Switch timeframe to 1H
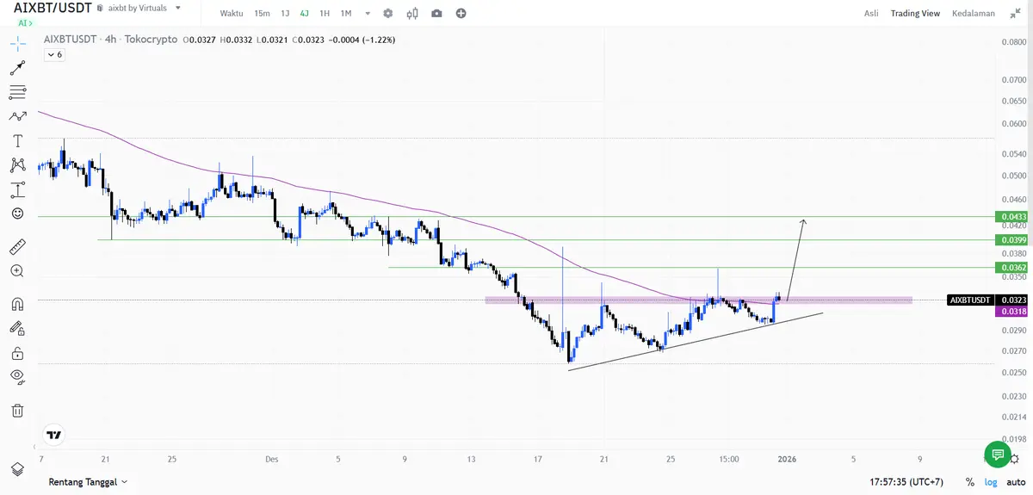This screenshot has height=495, width=1033. (x=325, y=13)
